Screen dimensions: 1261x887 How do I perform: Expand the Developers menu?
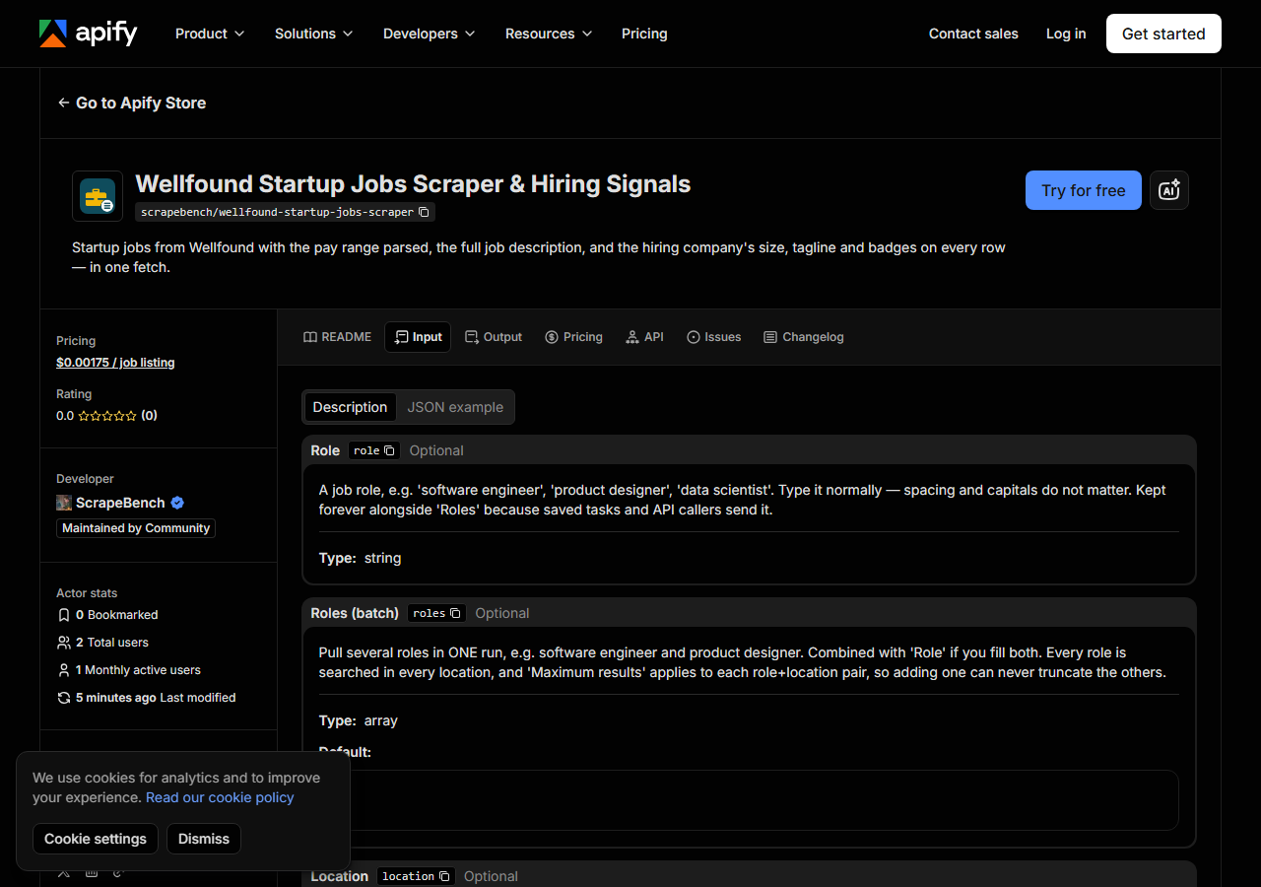click(430, 34)
